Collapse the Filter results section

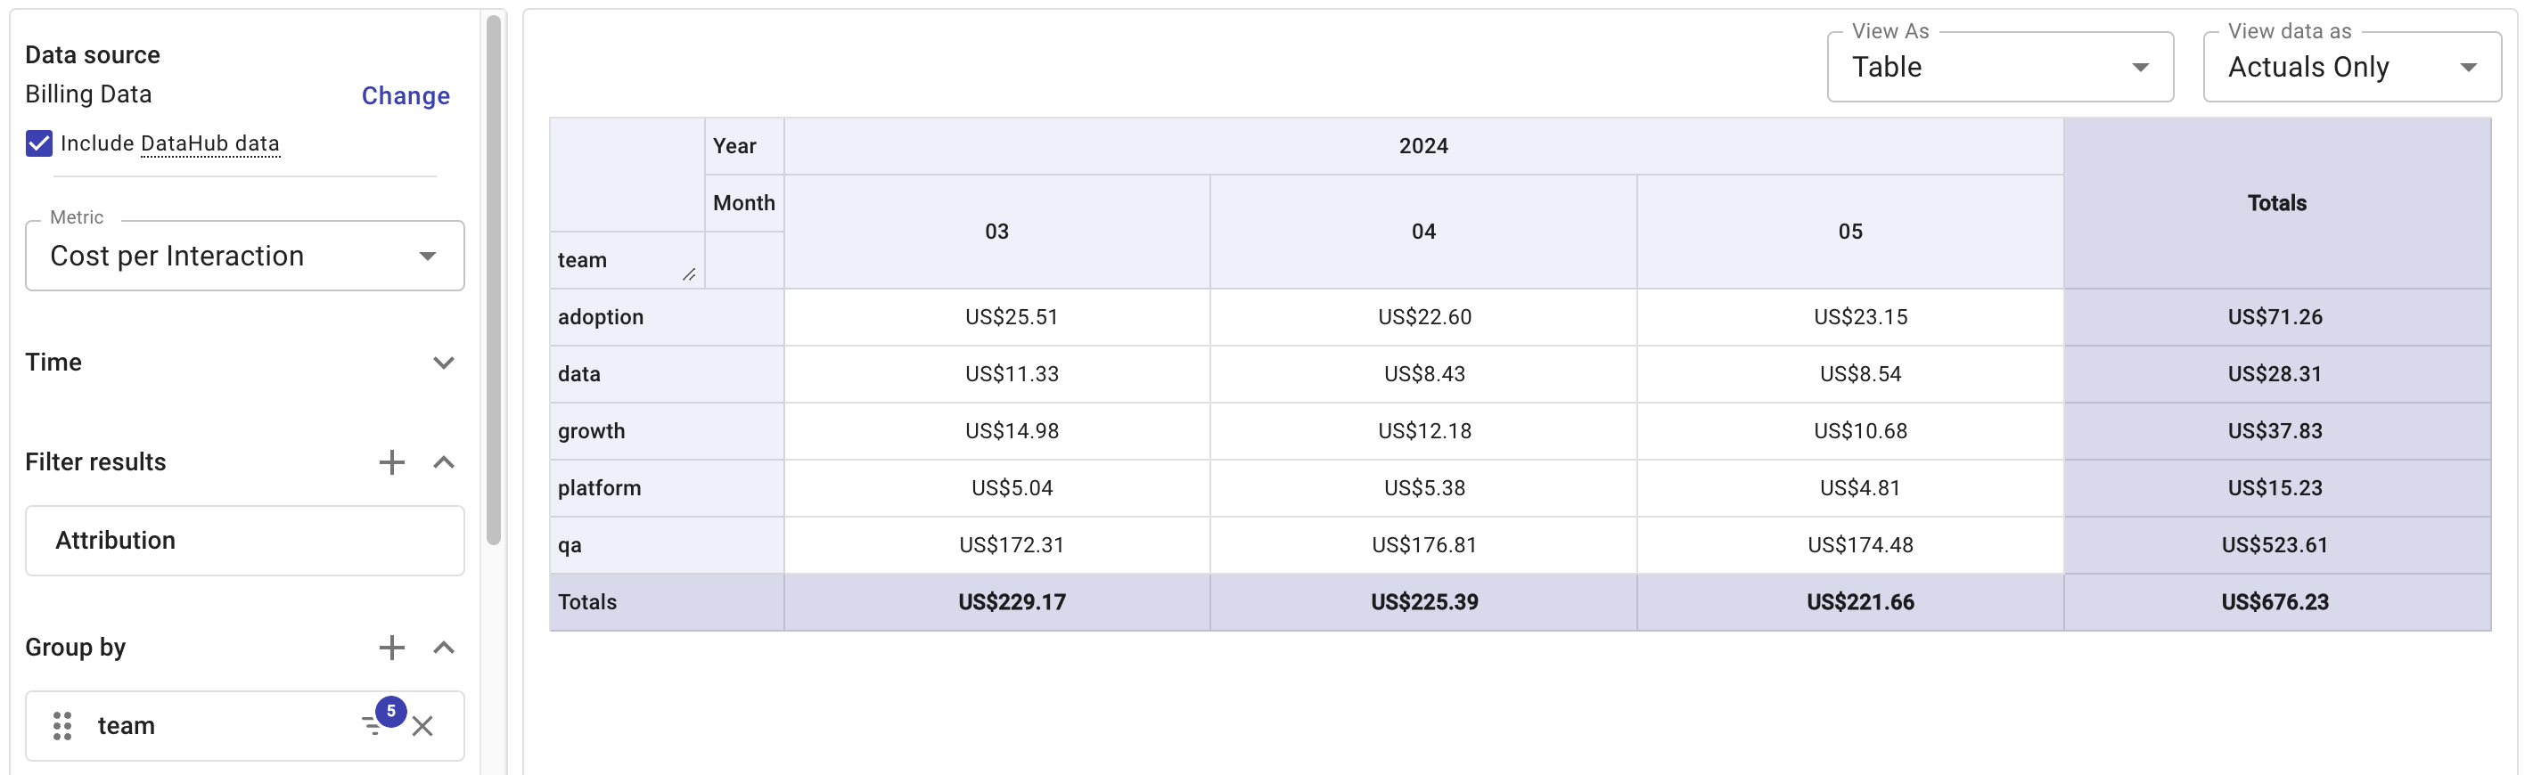[444, 461]
